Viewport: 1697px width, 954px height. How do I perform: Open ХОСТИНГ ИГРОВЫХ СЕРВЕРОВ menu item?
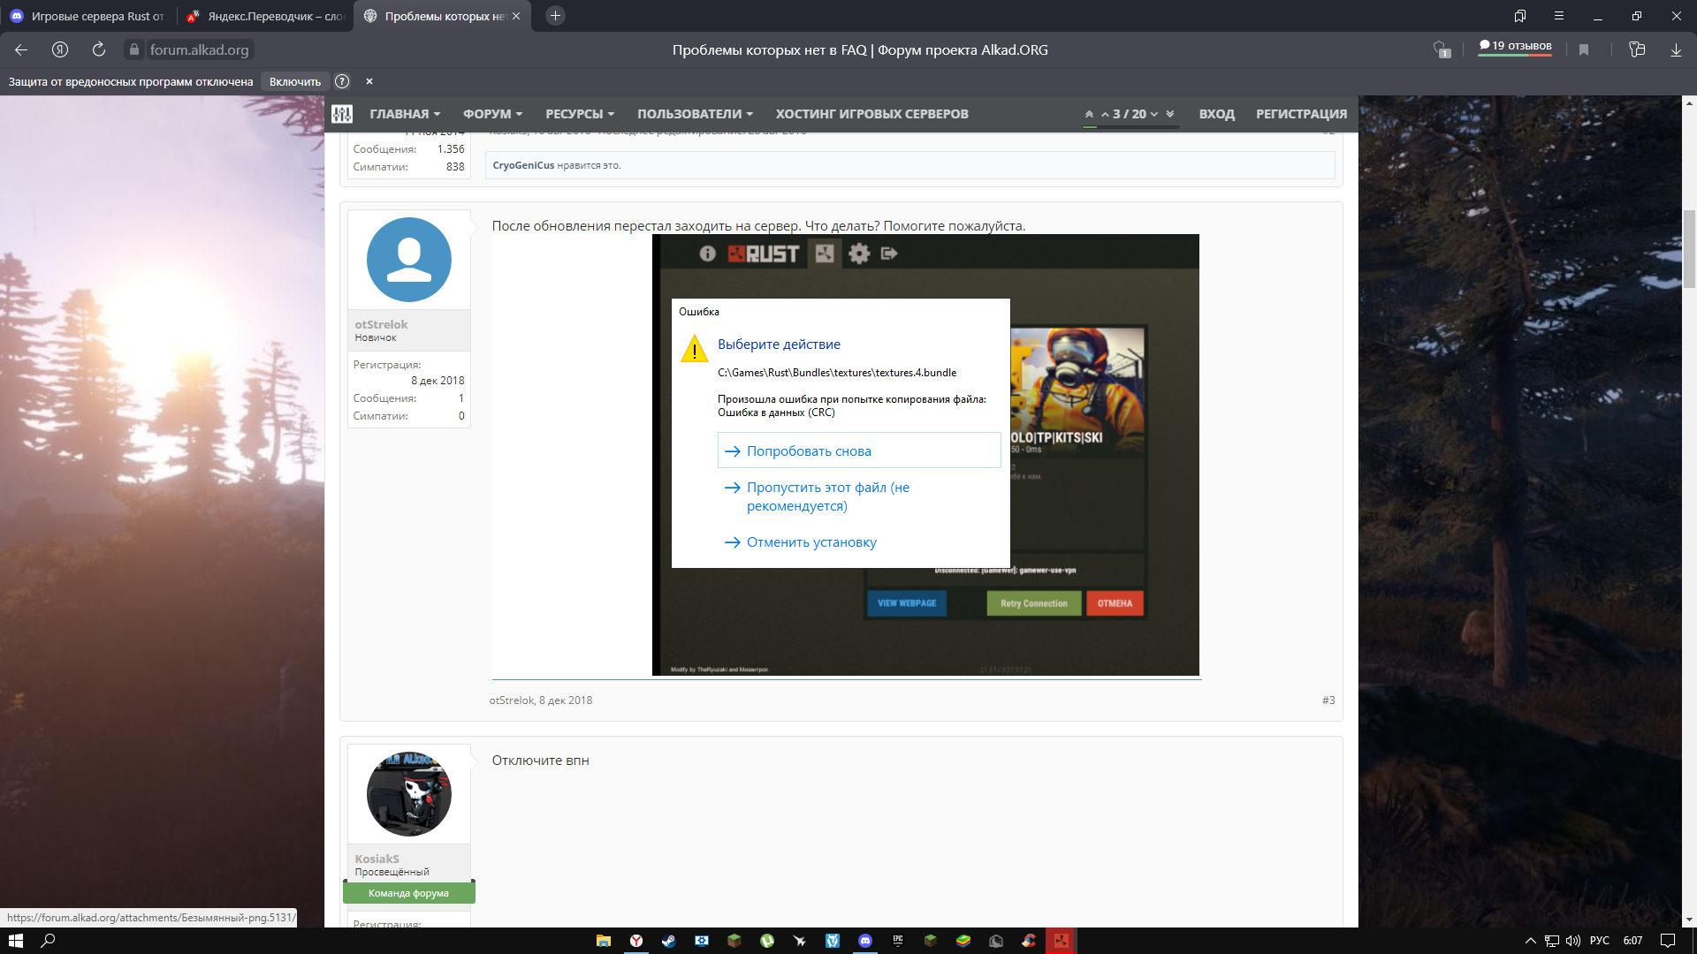pyautogui.click(x=871, y=114)
